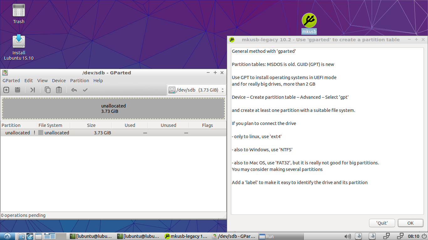Click the Partition column header

(18, 125)
